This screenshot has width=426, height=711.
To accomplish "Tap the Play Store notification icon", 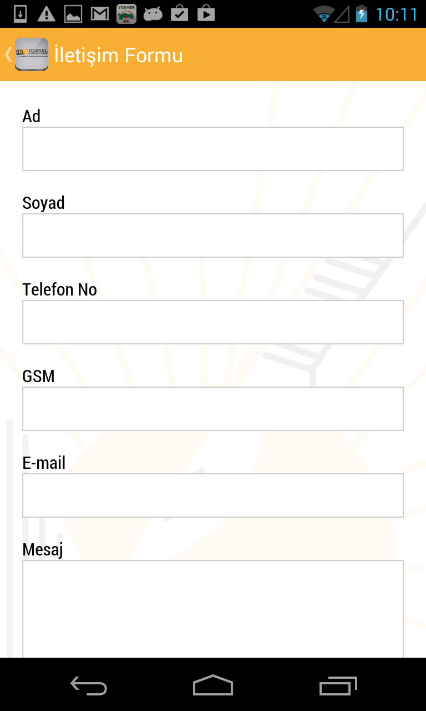I will pos(206,14).
